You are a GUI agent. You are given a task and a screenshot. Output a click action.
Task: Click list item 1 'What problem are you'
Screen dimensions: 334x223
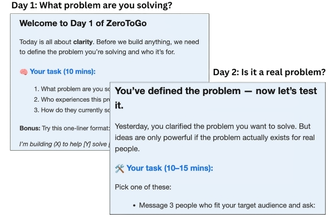pyautogui.click(x=72, y=89)
